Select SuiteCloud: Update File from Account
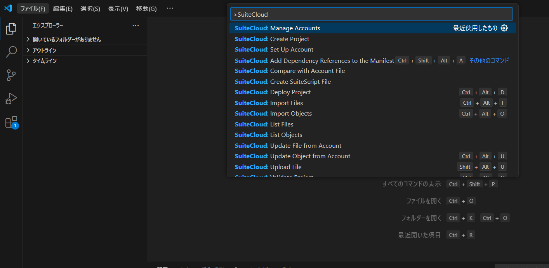This screenshot has width=549, height=268. point(373,146)
